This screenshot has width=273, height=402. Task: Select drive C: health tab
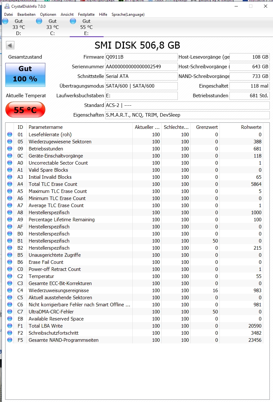click(52, 27)
